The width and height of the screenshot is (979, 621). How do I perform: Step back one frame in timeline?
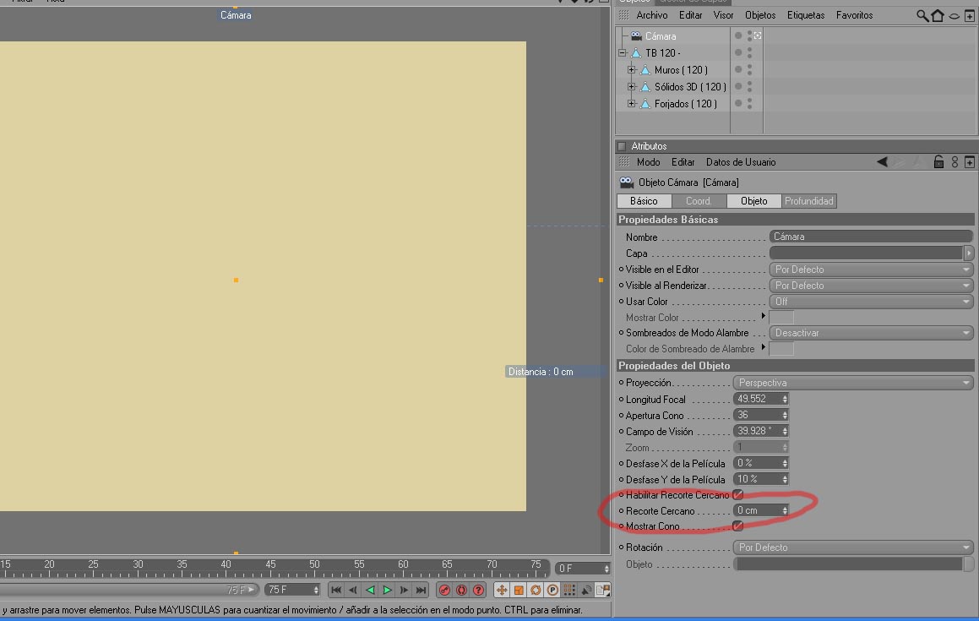pos(353,590)
